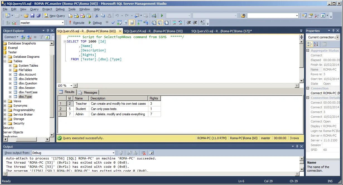
Task: Open the Show output from Debug dropdown
Action: pyautogui.click(x=113, y=153)
